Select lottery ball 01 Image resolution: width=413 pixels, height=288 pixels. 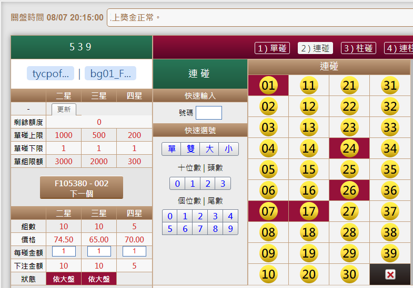tap(268, 86)
